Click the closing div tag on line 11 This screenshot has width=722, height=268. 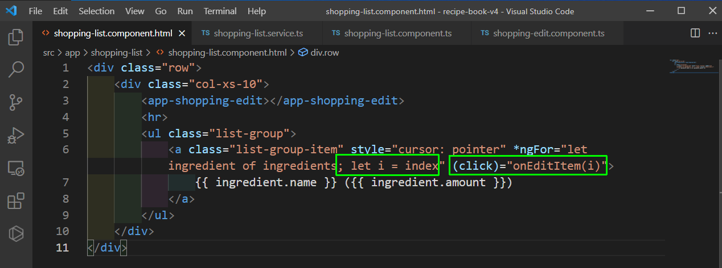(108, 248)
